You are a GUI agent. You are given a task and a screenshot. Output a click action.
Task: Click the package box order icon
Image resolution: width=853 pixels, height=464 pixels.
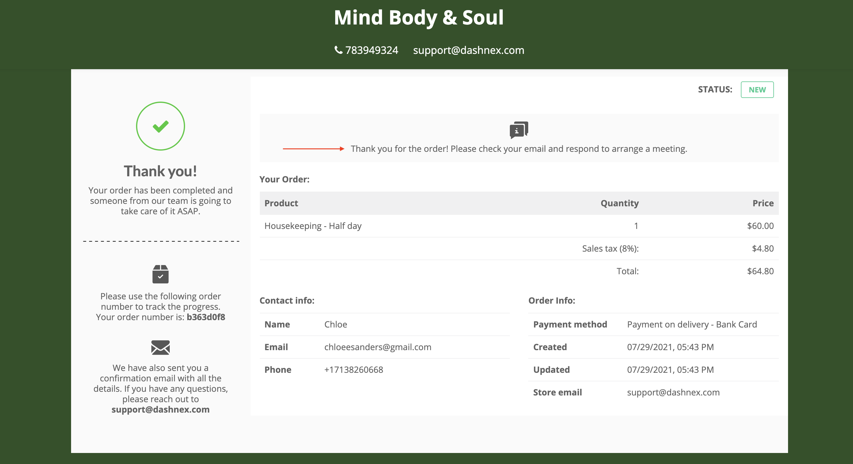[160, 274]
